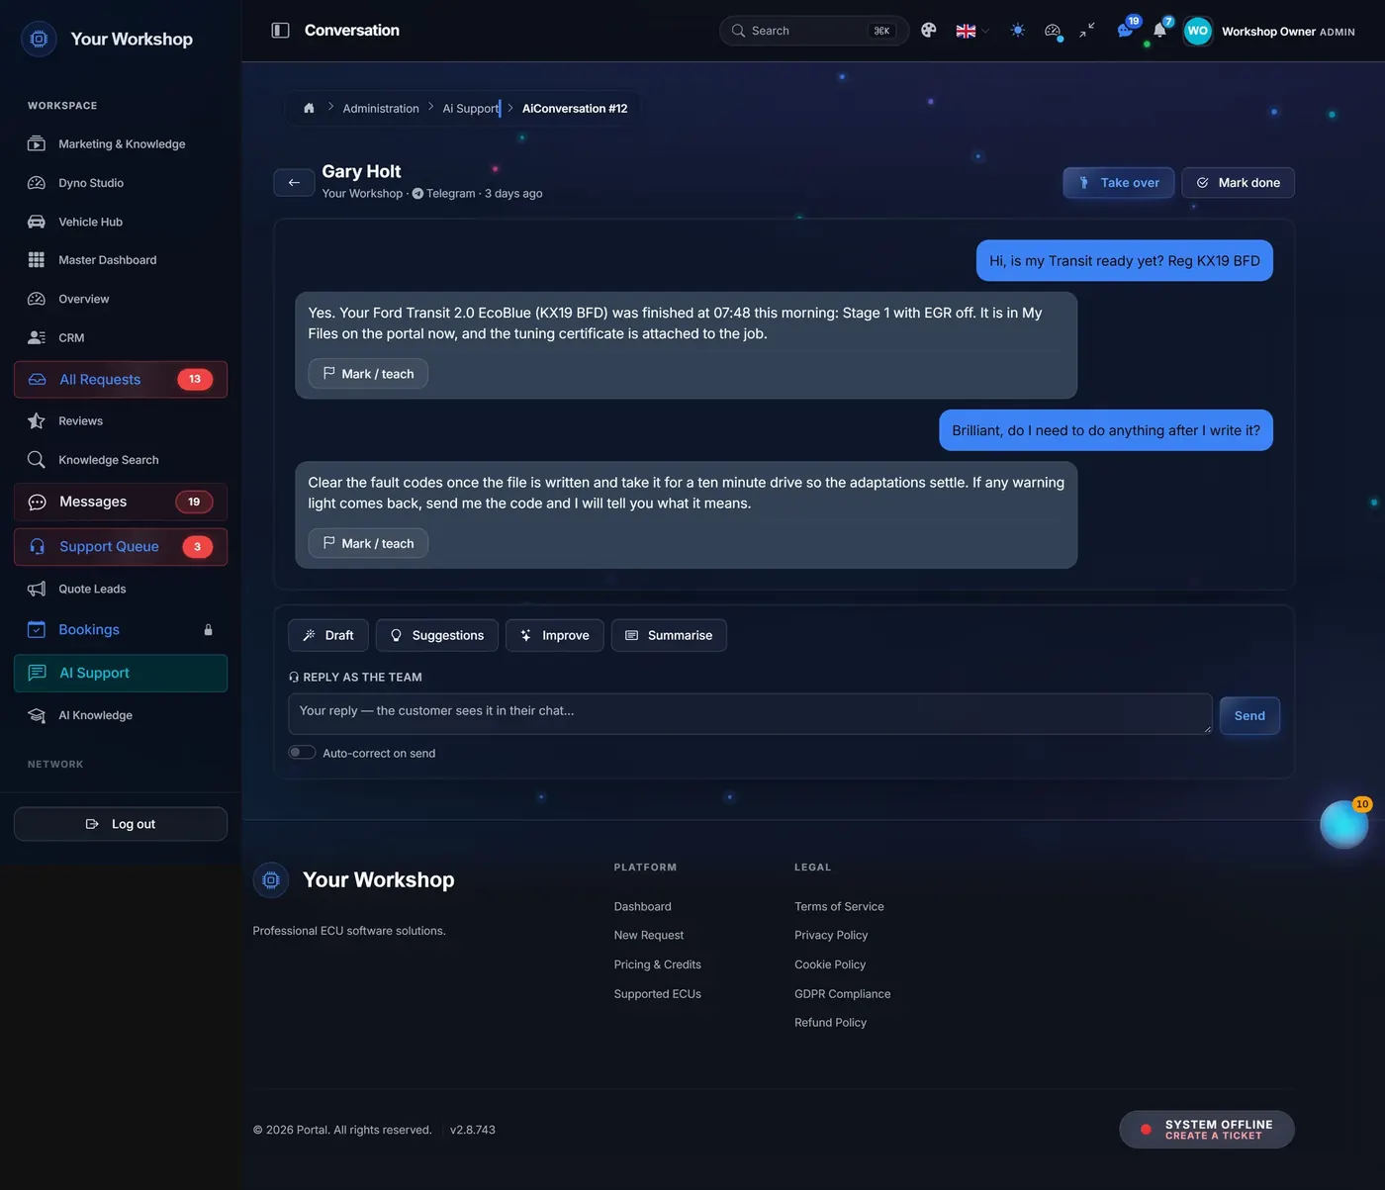Image resolution: width=1385 pixels, height=1190 pixels.
Task: Click the Improve button
Action: [555, 635]
